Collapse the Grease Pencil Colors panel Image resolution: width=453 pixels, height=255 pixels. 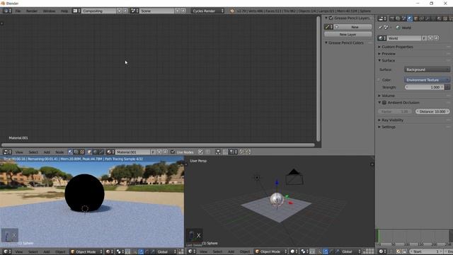click(x=346, y=42)
